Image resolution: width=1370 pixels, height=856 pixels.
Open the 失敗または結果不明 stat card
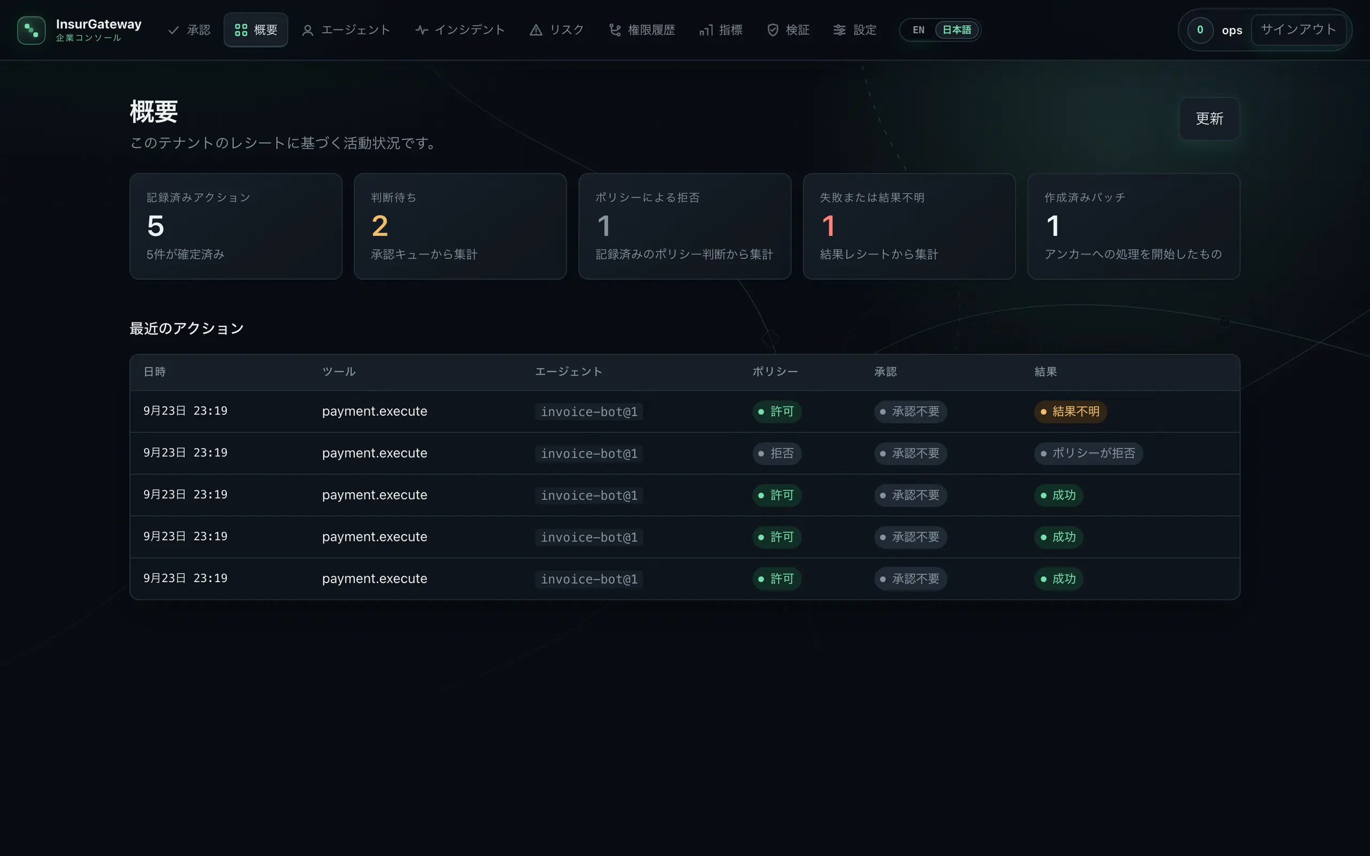[909, 226]
